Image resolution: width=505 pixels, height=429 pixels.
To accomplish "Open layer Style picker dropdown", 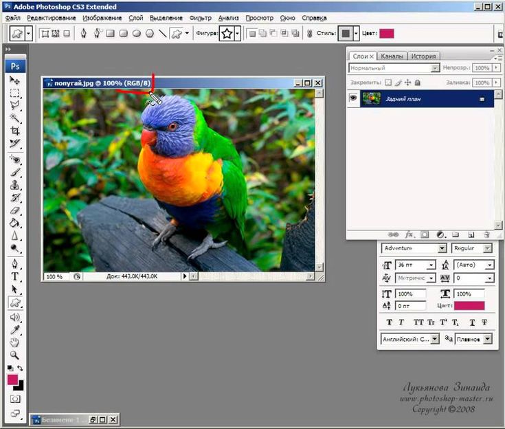I will [x=356, y=33].
